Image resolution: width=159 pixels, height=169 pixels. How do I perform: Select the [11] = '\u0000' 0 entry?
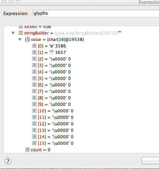tap(55, 117)
